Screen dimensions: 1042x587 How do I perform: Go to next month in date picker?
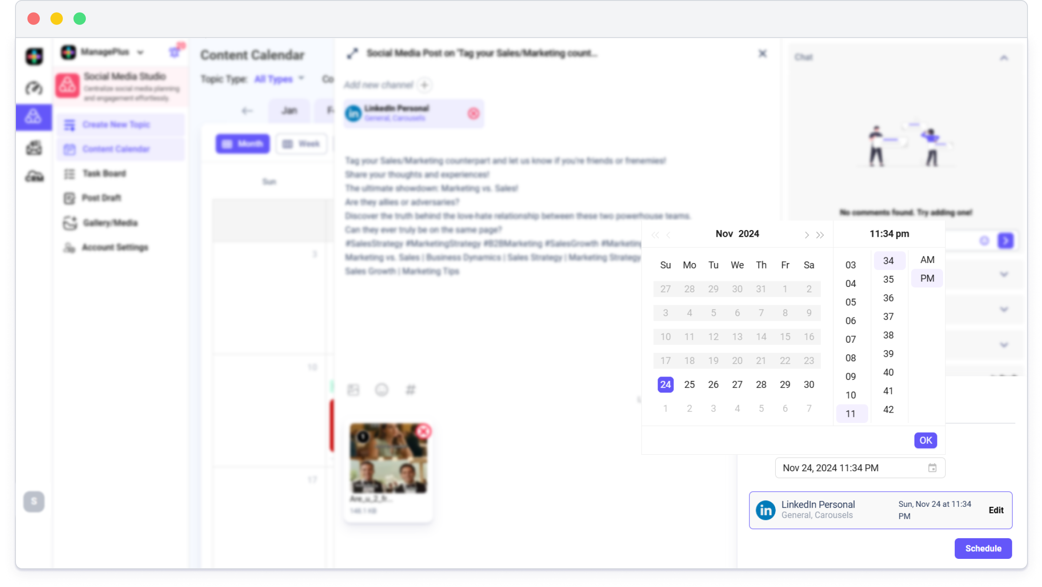pos(807,235)
